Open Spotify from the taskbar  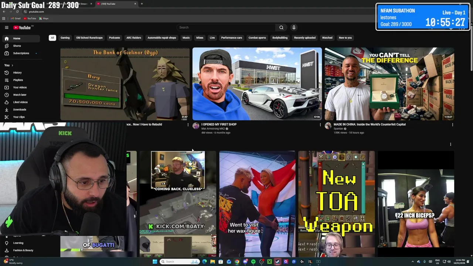coord(253,262)
